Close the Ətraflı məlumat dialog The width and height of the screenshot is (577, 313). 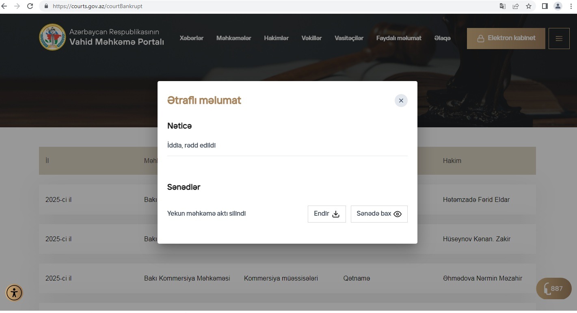[x=401, y=101]
